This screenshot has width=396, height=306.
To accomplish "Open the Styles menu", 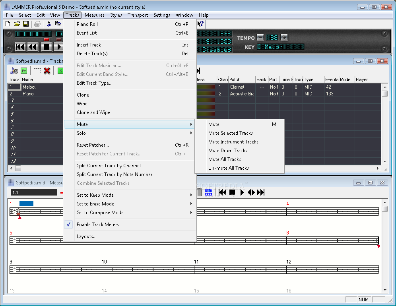I will (x=116, y=15).
